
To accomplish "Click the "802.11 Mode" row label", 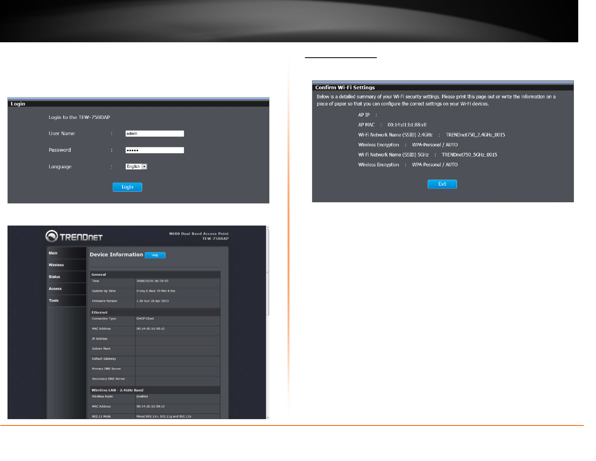I will pyautogui.click(x=102, y=417).
